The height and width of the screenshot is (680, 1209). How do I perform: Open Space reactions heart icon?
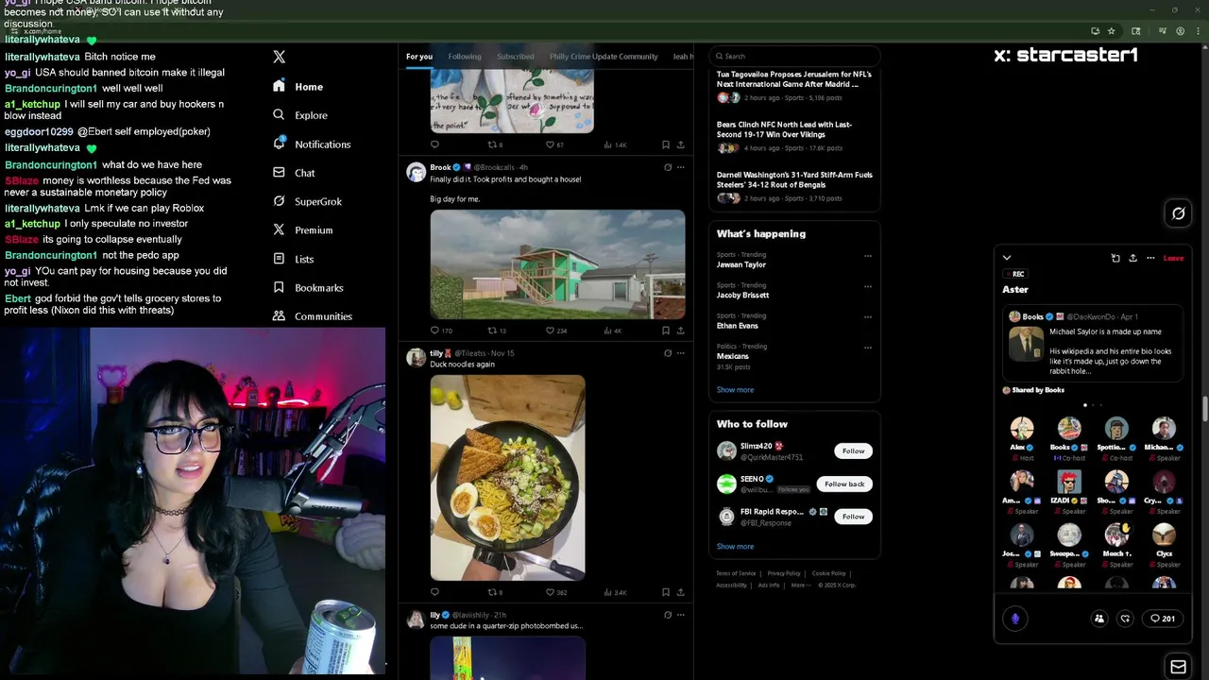pos(1125,619)
